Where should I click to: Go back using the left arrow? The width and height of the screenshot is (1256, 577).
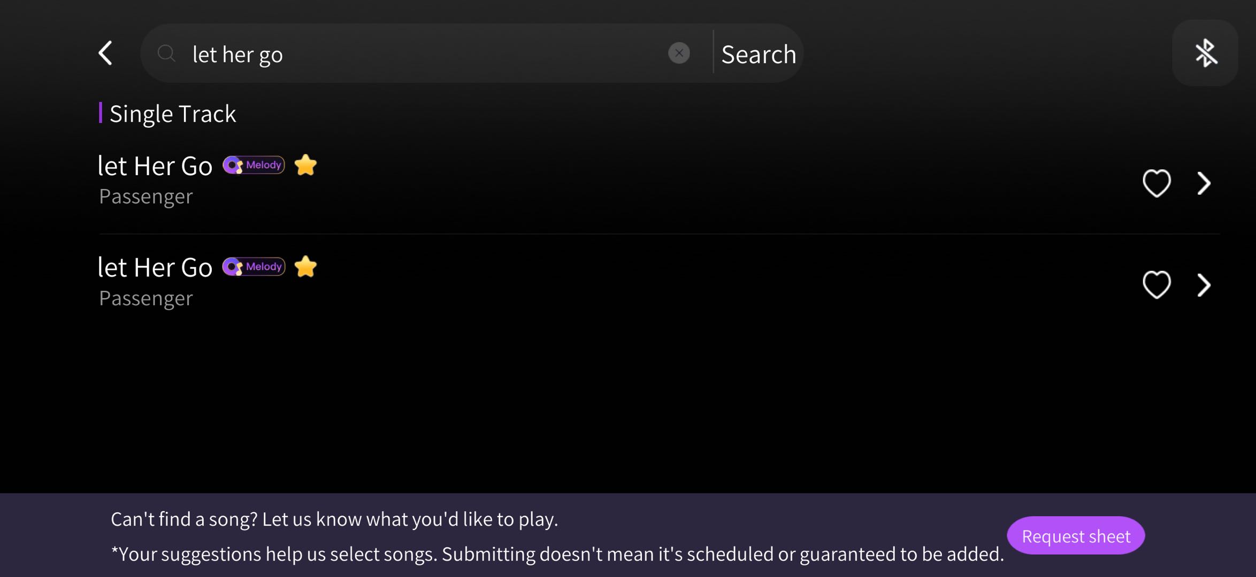pos(106,53)
